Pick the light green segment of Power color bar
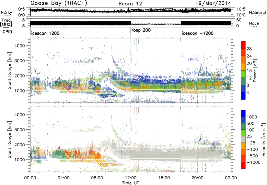 (x=243, y=74)
